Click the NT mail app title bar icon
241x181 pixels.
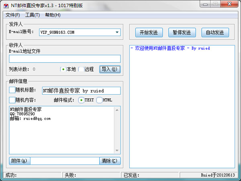tap(6, 6)
